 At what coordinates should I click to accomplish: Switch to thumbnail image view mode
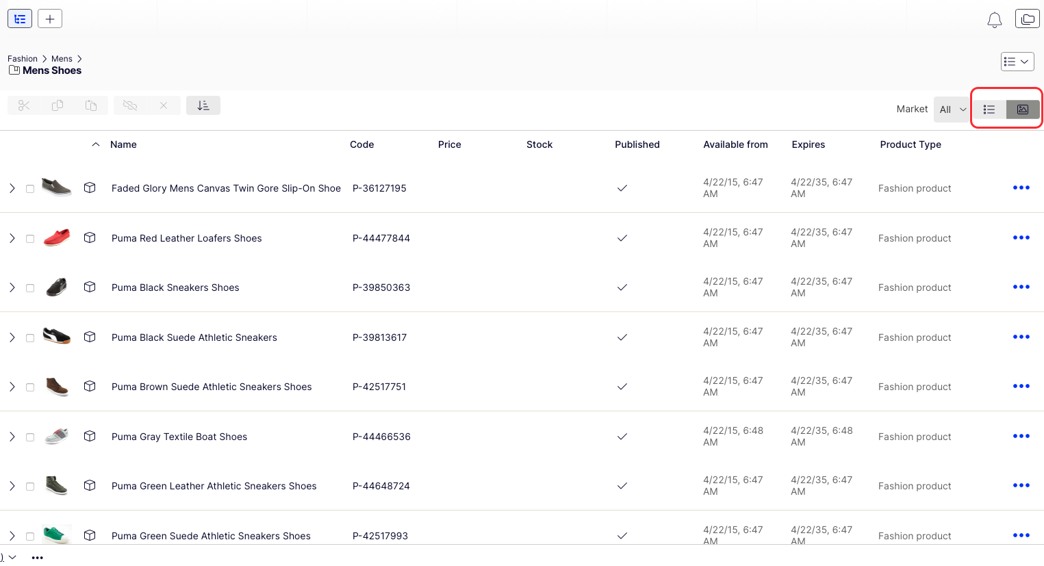point(1023,110)
